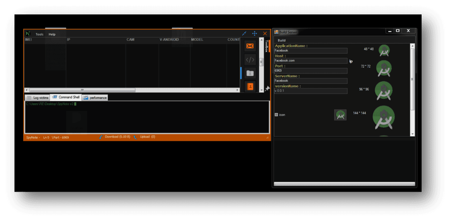The height and width of the screenshot is (221, 451).
Task: Select the orange envelope toolbox icon
Action: click(x=250, y=46)
